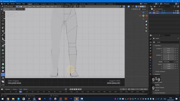Open the File menu
Screen dimensions: 180x101
click(x=4, y=4)
